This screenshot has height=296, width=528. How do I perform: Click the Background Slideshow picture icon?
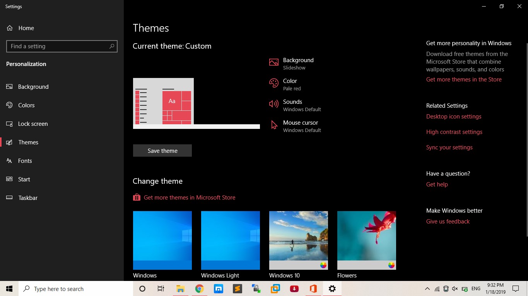click(273, 62)
